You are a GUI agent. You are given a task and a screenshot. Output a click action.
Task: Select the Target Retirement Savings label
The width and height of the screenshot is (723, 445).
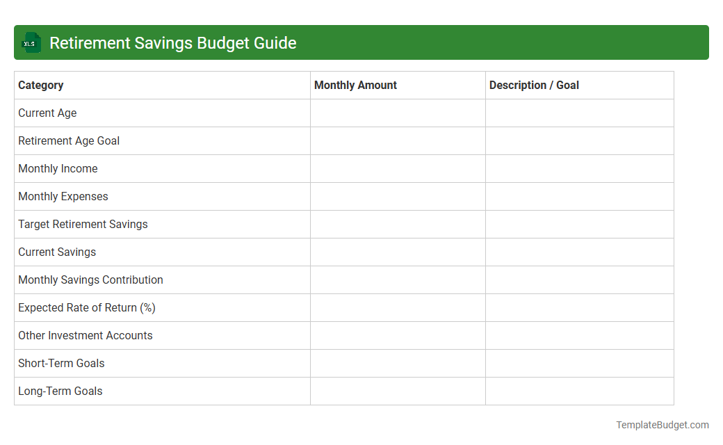click(83, 224)
